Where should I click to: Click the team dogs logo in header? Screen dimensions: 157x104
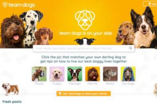[19, 5]
